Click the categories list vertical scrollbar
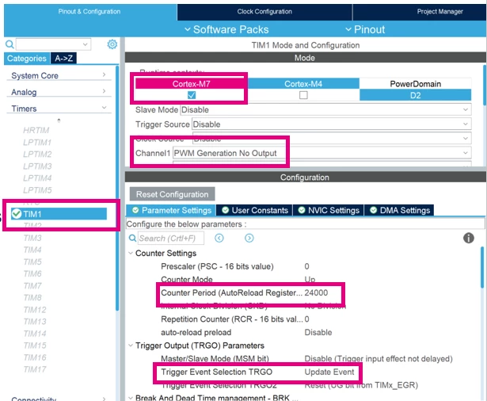This screenshot has width=487, height=401. point(117,188)
